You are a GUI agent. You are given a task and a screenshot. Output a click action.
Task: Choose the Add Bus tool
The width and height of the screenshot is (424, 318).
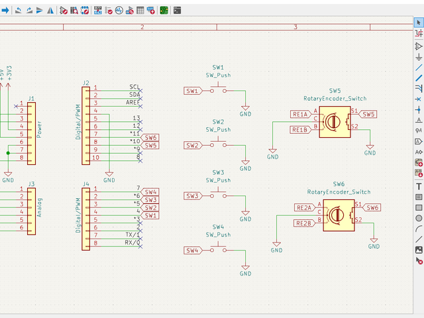[x=419, y=78]
